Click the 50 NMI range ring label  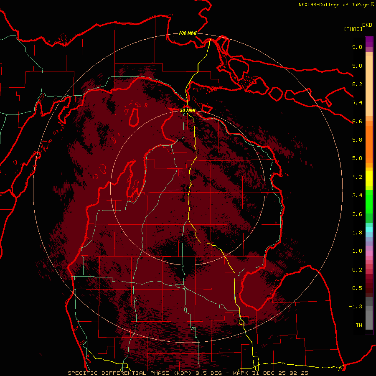click(x=188, y=110)
